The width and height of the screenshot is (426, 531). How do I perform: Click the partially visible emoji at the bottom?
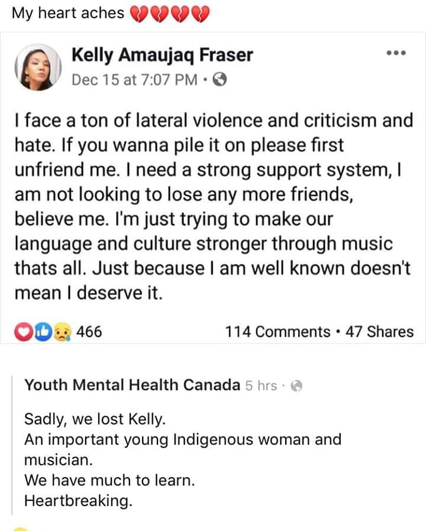point(21,528)
